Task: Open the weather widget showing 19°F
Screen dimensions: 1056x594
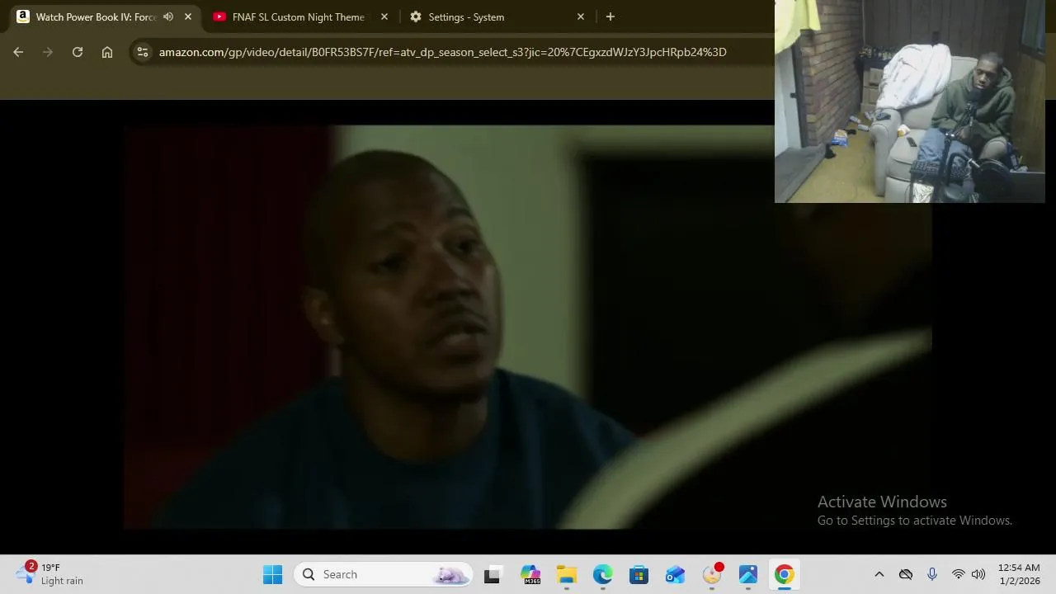Action: click(51, 574)
